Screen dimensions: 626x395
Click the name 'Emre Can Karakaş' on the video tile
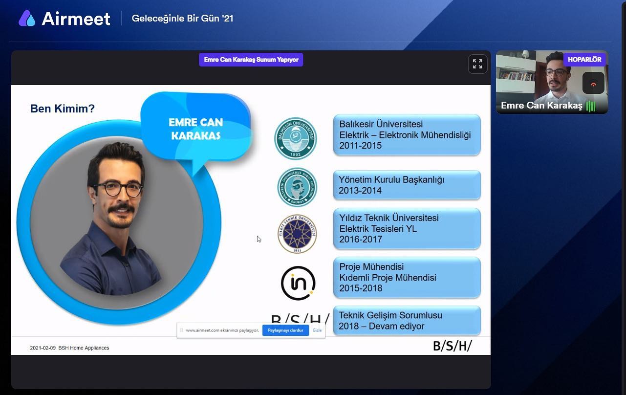(x=541, y=106)
